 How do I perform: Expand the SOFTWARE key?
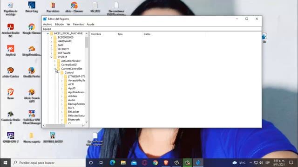[x=51, y=53]
